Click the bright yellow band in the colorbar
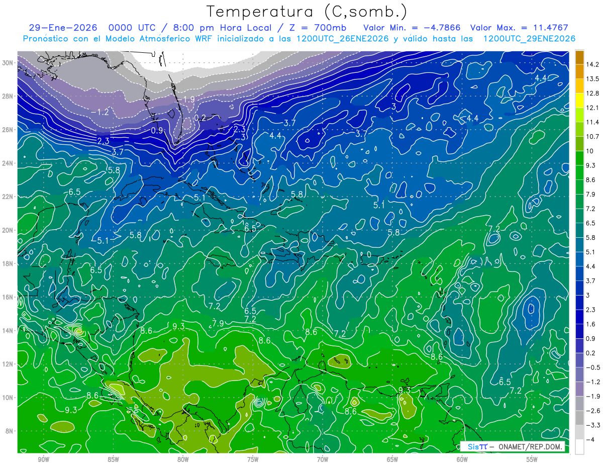Viewport: 603px width, 466px height. (579, 101)
